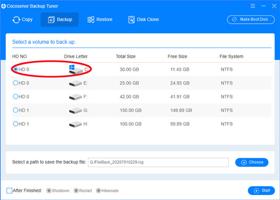Click the Start button
Image resolution: width=280 pixels, height=200 pixels.
(x=261, y=191)
